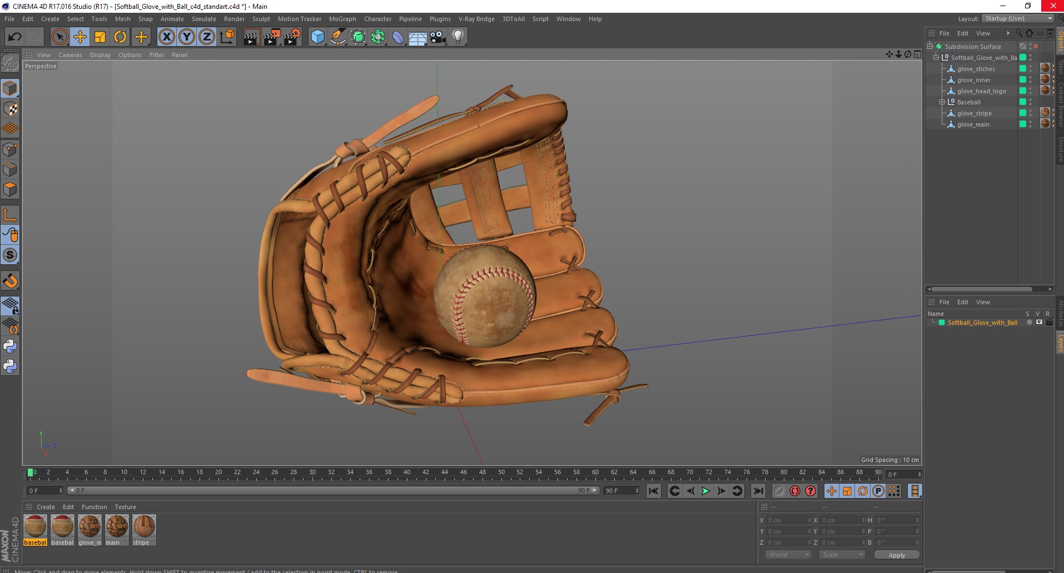Play the animation forward
This screenshot has width=1064, height=573.
click(705, 491)
